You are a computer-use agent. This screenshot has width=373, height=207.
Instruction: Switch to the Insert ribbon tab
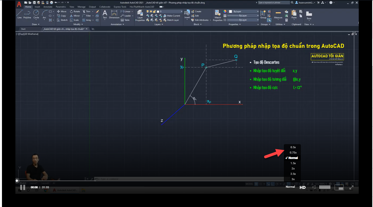37,7
